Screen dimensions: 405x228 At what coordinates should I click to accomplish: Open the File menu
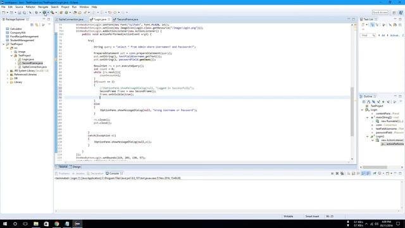(x=3, y=7)
